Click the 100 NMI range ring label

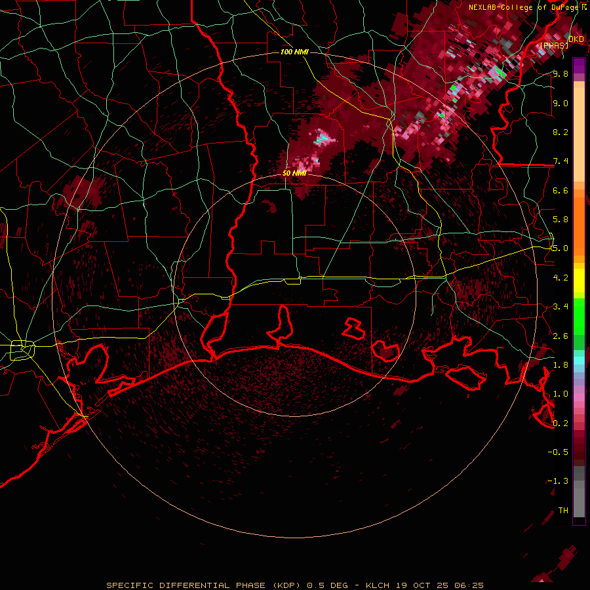point(294,52)
